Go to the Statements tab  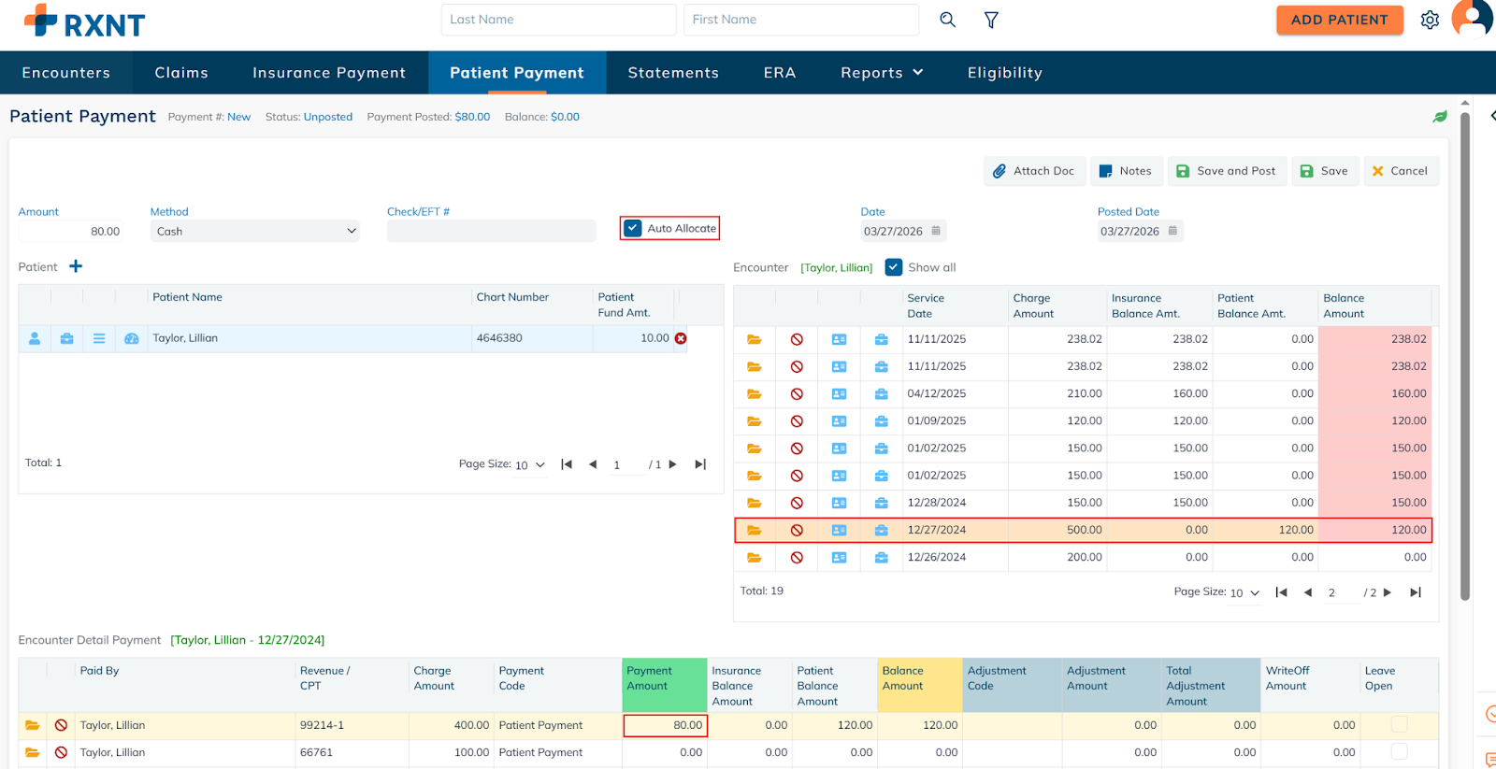click(x=673, y=73)
